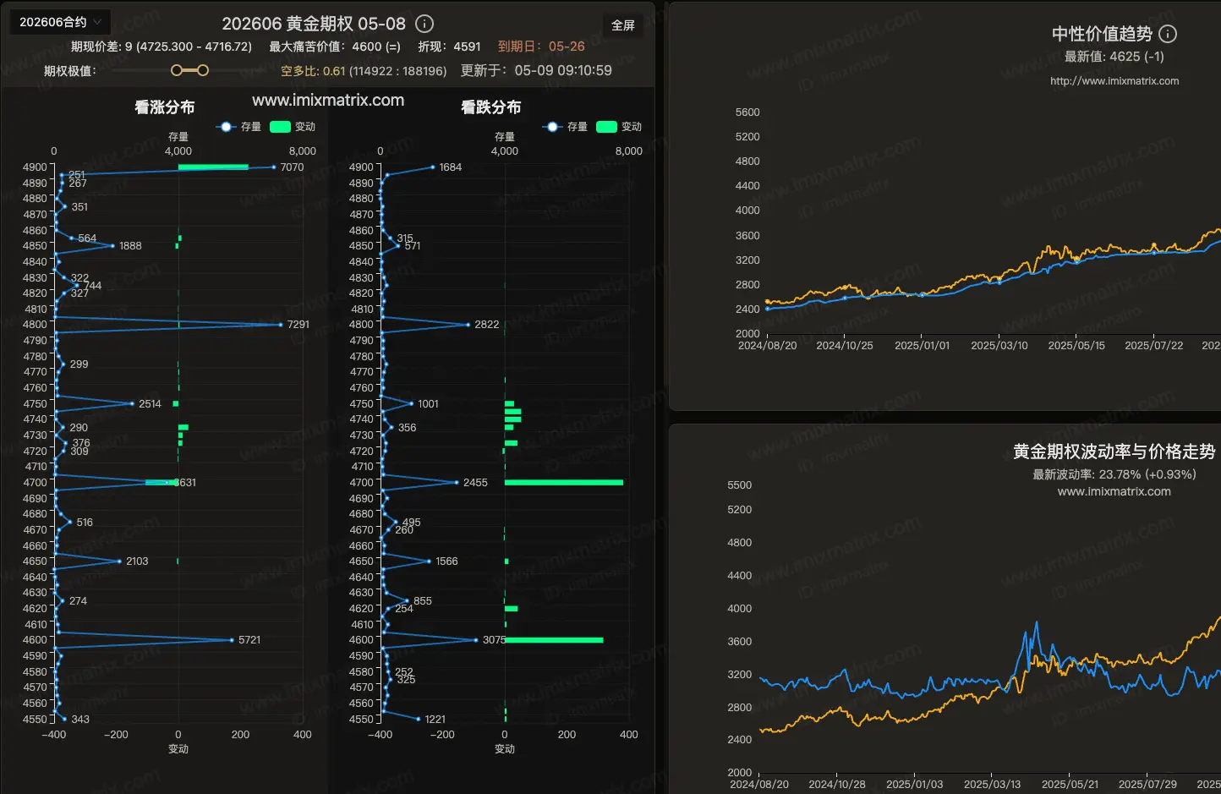1221x794 pixels.
Task: Click right handle of 期权极值 slider
Action: tap(202, 70)
